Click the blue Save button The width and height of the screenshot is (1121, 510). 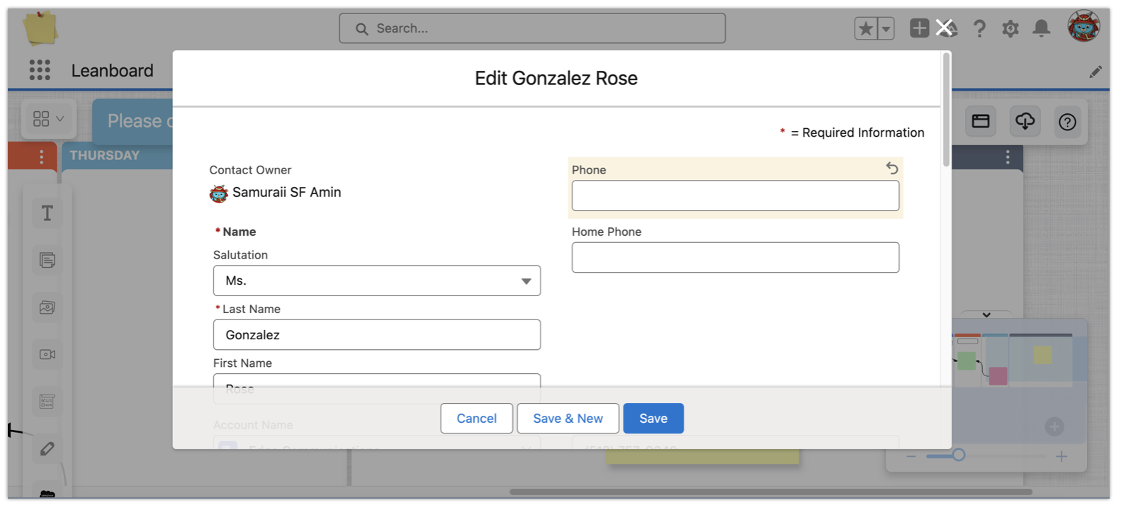(653, 419)
